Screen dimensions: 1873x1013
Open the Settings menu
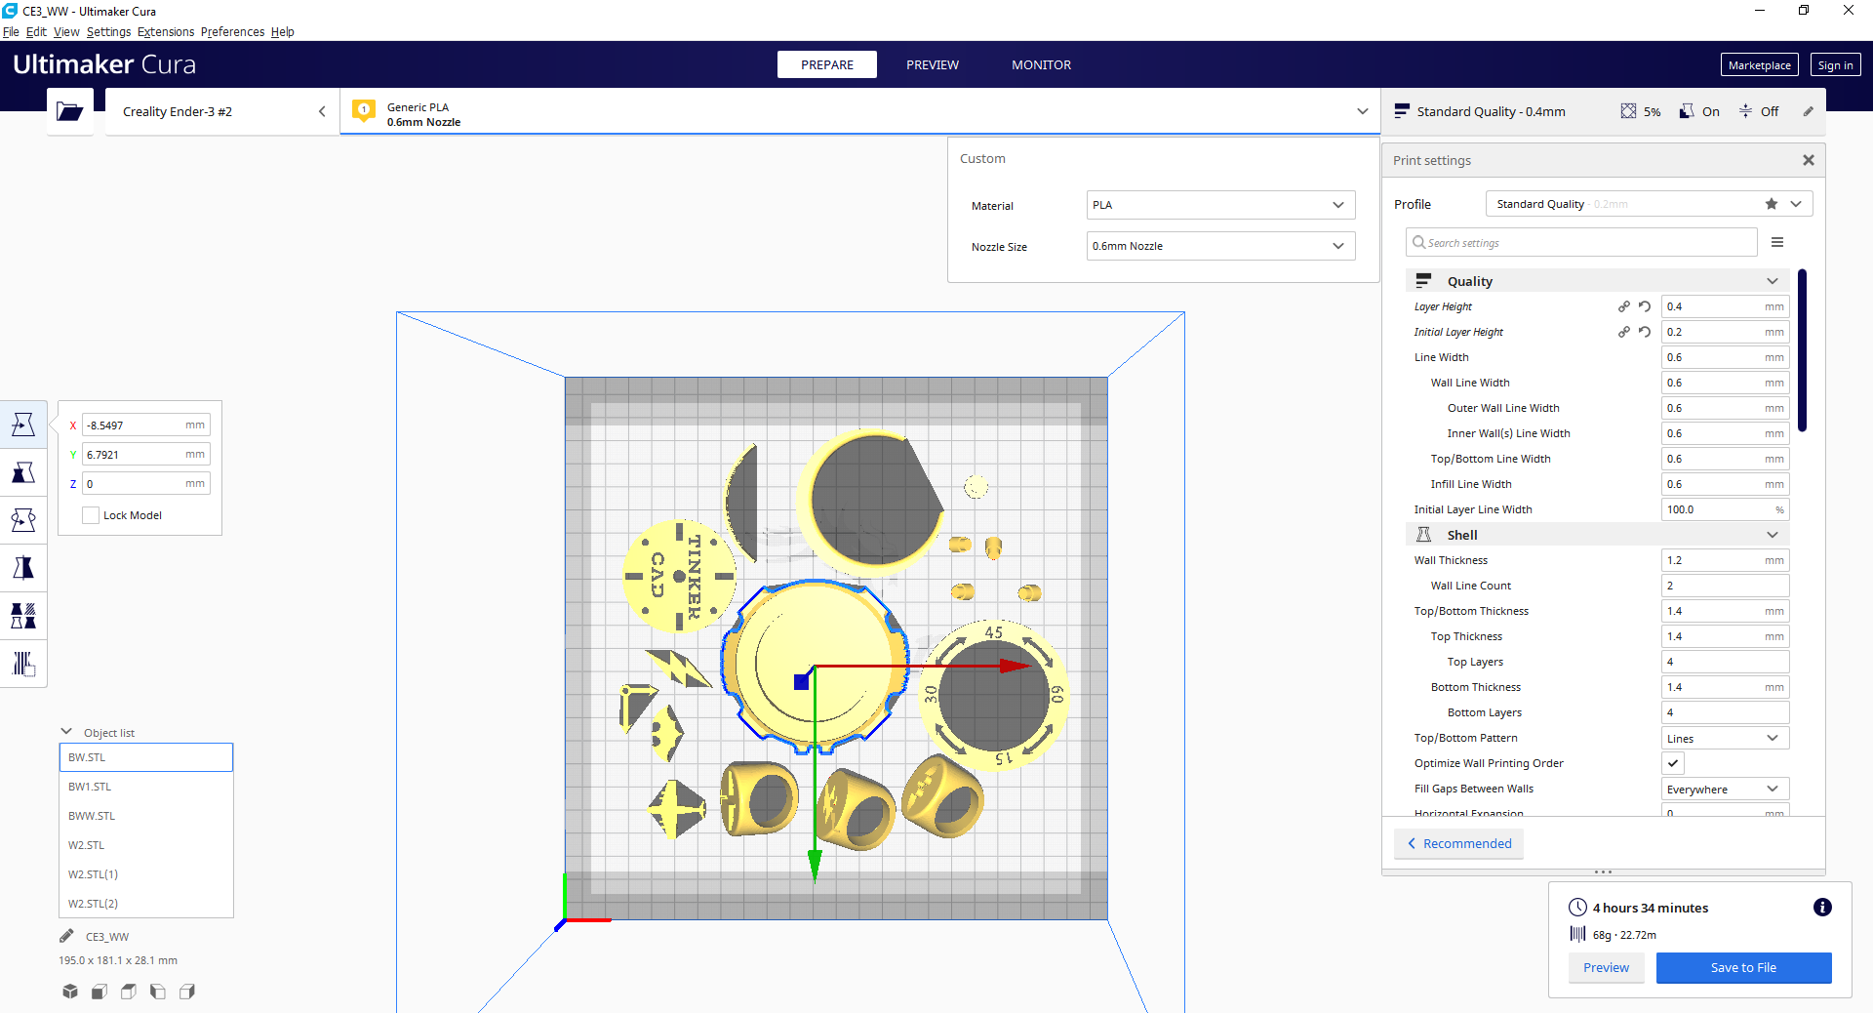(x=108, y=31)
